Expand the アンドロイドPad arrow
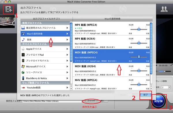The image size is (173, 113). point(67,55)
